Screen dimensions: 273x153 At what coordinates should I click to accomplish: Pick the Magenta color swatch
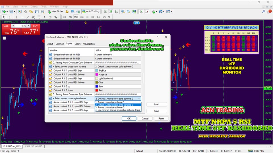(x=97, y=75)
